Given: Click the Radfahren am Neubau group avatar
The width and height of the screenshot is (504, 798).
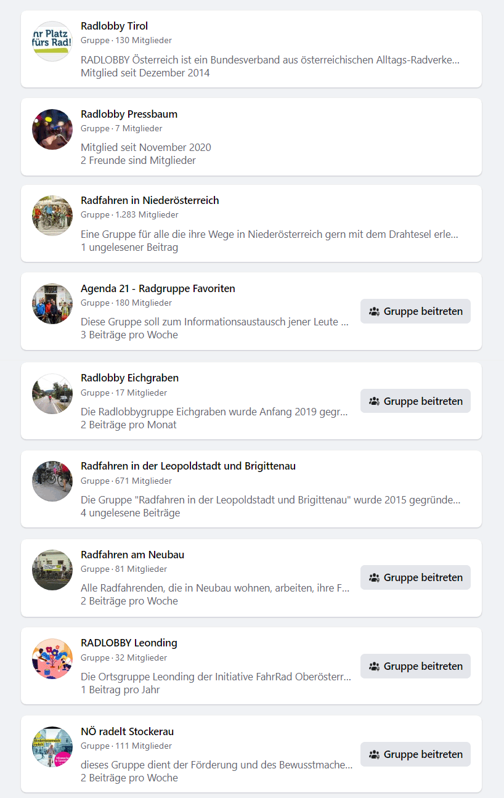Looking at the screenshot, I should [52, 570].
